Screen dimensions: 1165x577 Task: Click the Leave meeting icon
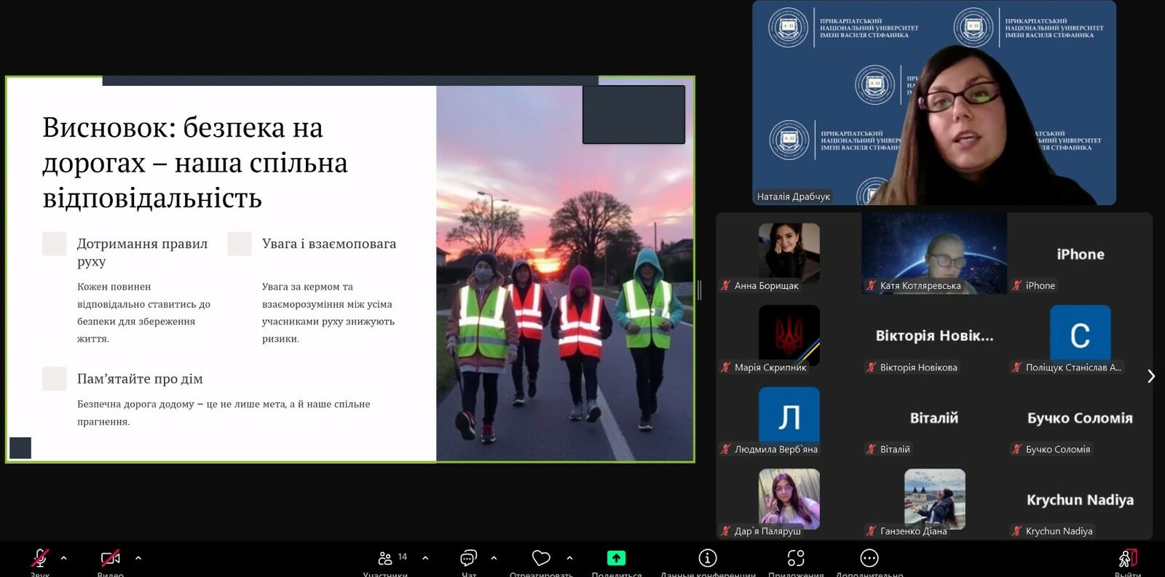tap(1127, 558)
